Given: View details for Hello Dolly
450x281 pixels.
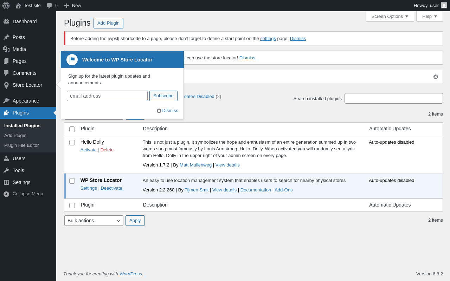Looking at the screenshot, I should point(227,165).
